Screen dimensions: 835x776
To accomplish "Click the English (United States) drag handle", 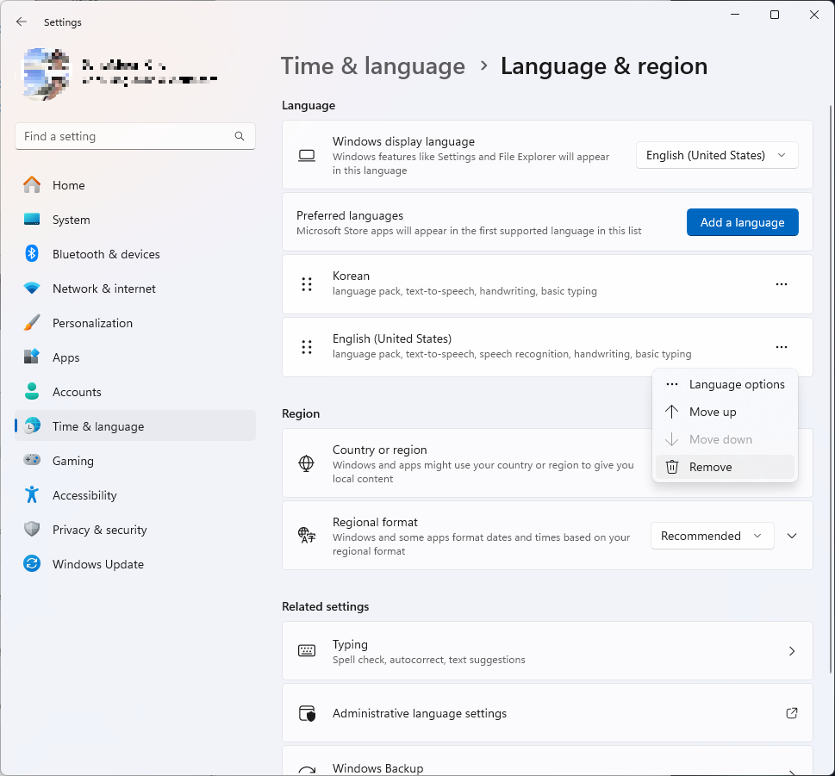I will click(x=307, y=347).
